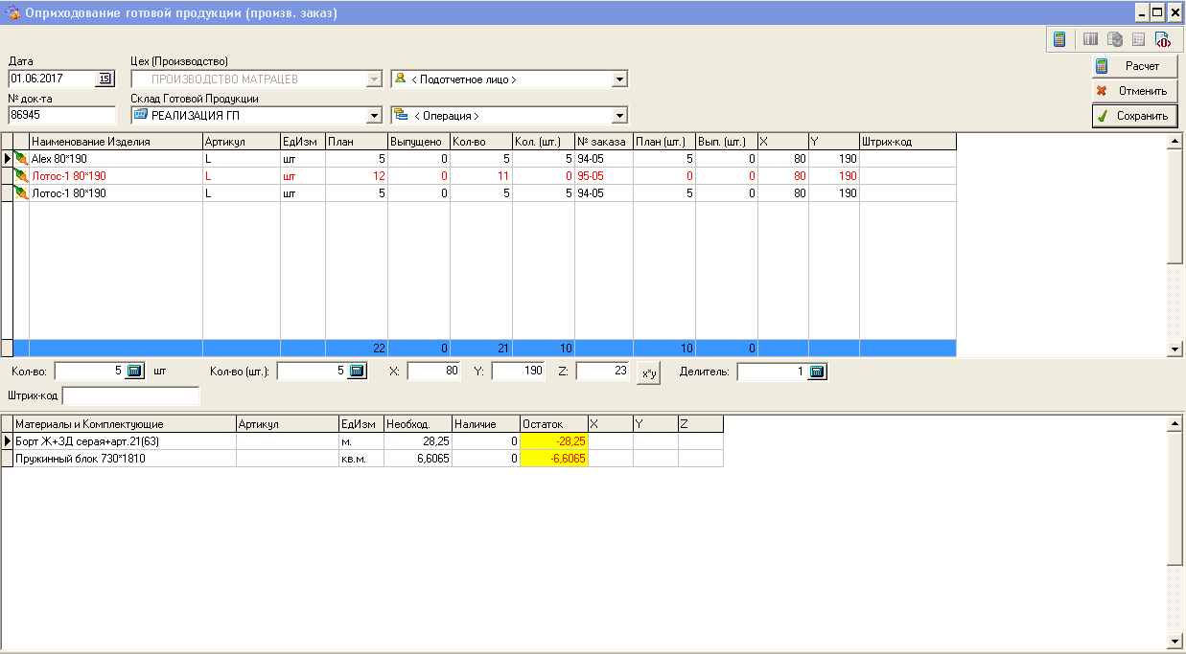The image size is (1186, 654).
Task: Click the calculator icon in top toolbar
Action: [1059, 39]
